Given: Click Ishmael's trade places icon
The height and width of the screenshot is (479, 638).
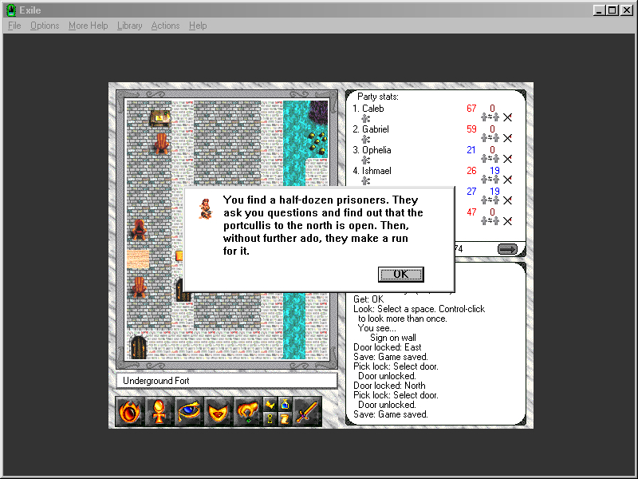Looking at the screenshot, I should (490, 180).
